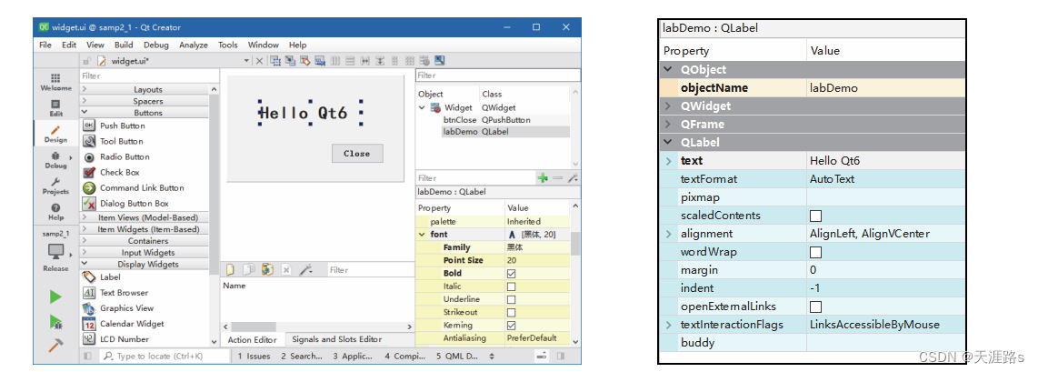This screenshot has width=1038, height=372.
Task: Switch to Edit mode
Action: click(56, 108)
